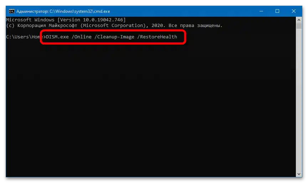The height and width of the screenshot is (183, 308).
Task: Open the cmd.exe system menu icon
Action: pyautogui.click(x=12, y=11)
